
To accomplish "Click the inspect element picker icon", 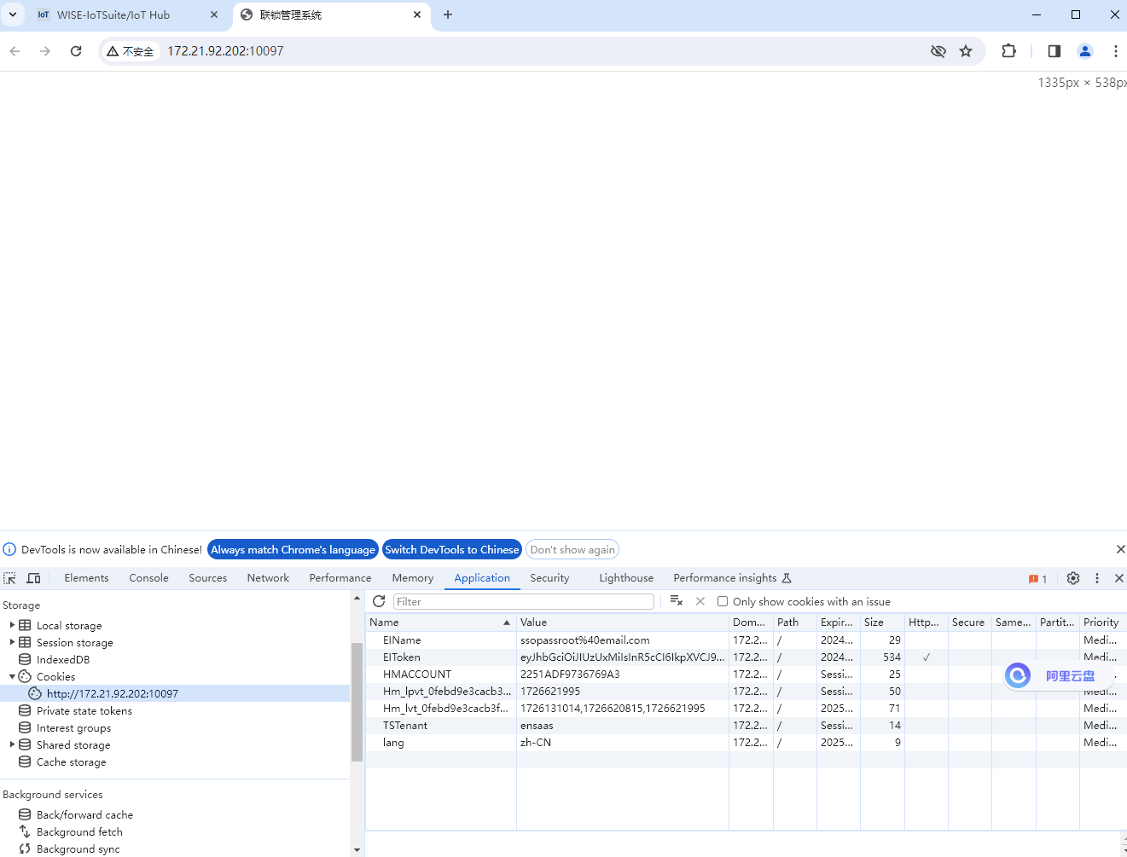I will (9, 578).
